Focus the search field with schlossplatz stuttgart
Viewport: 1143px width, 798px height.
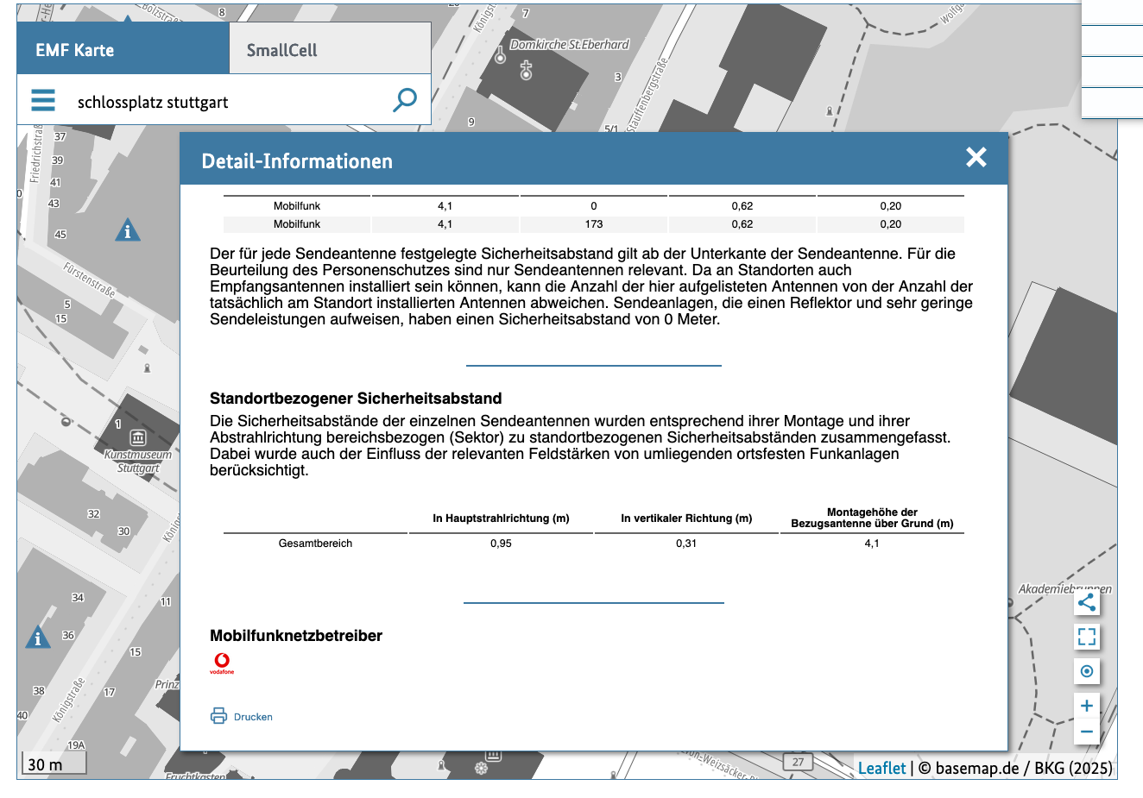coord(224,102)
